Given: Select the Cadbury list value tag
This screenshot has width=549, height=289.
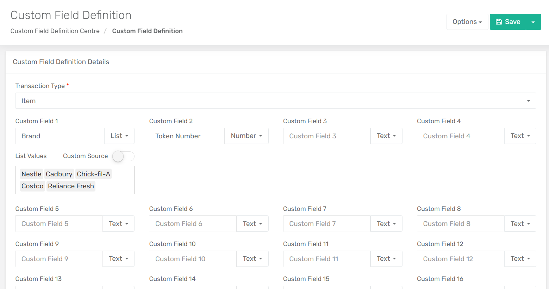Looking at the screenshot, I should (x=59, y=174).
